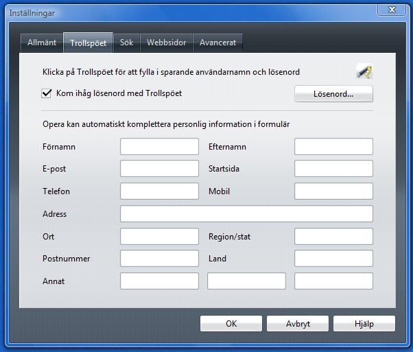Switch to the Sök tab
Screen dimensions: 413x352
click(126, 43)
